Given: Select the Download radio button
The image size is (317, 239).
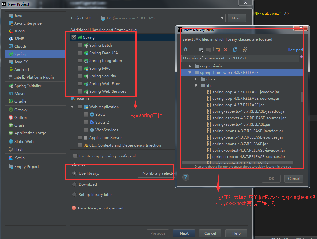Looking at the screenshot, I should 74,184.
